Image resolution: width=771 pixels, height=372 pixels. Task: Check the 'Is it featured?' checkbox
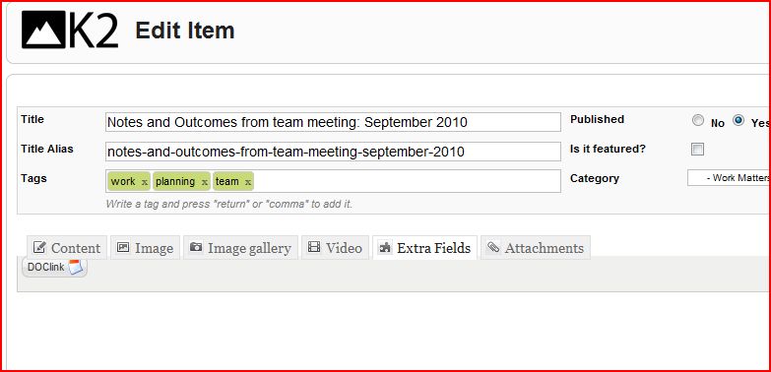click(697, 150)
